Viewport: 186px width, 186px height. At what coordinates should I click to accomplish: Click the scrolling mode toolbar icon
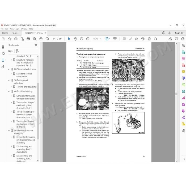tap(115, 39)
